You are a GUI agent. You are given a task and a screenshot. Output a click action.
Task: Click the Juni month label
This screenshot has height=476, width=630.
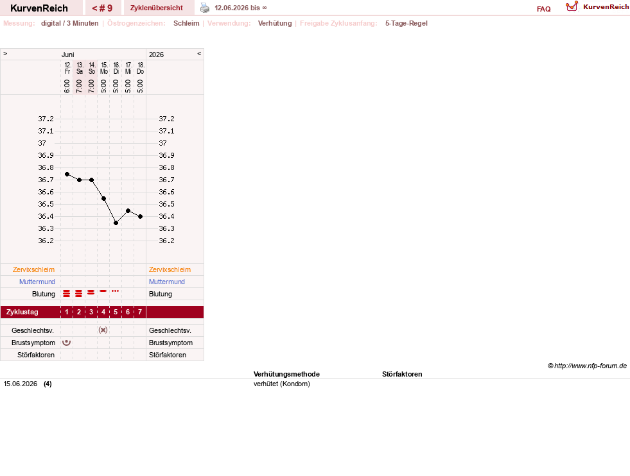(x=68, y=55)
